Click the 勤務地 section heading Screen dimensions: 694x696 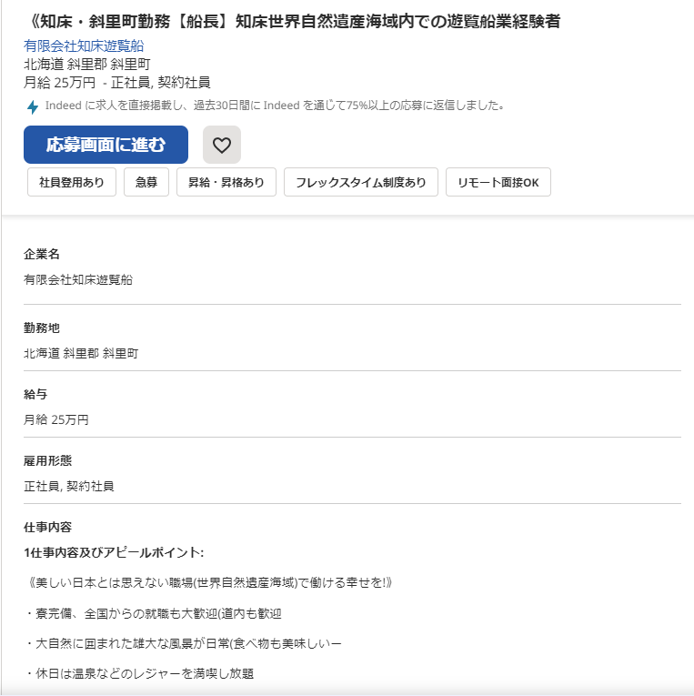pyautogui.click(x=42, y=328)
